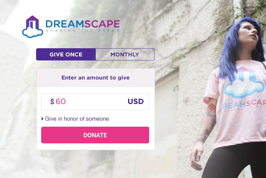The height and width of the screenshot is (178, 266).
Task: Focus the empty area of the amount field
Action: tap(96, 102)
